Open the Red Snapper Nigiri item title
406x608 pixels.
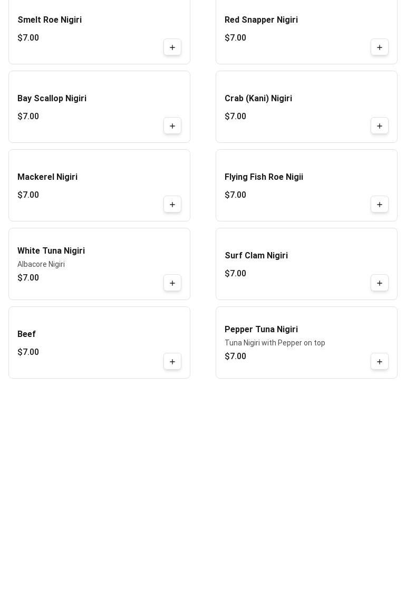261,20
